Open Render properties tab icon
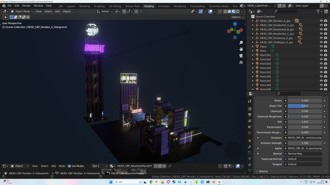This screenshot has width=330, height=185. (250, 109)
